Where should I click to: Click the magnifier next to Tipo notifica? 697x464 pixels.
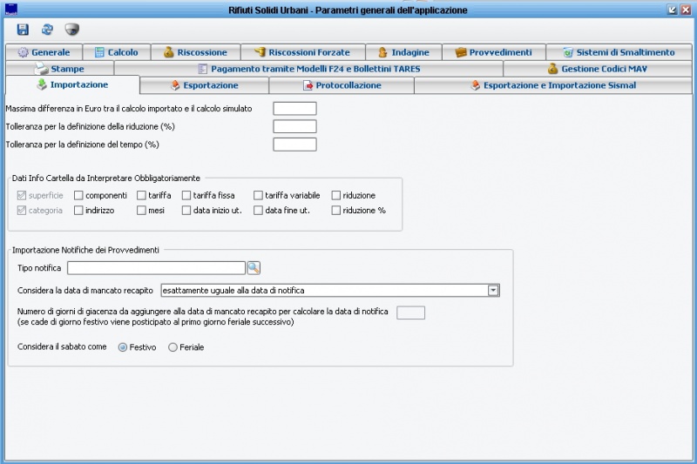[x=254, y=267]
